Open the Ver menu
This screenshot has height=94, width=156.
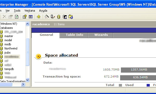point(8,11)
